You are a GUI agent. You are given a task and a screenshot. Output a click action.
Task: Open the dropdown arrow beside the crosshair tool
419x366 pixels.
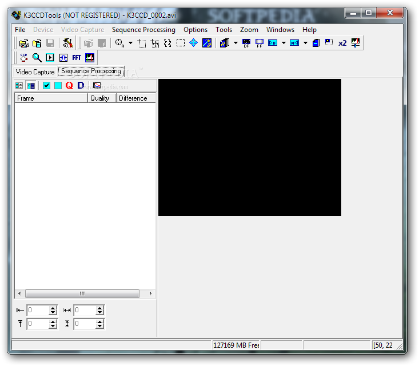(x=131, y=43)
